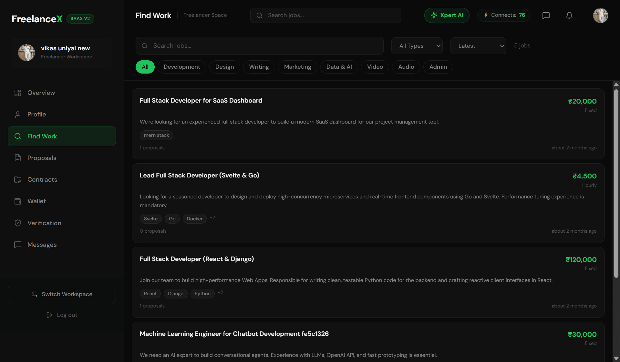Filter jobs by Writing
This screenshot has width=620, height=362.
[259, 67]
